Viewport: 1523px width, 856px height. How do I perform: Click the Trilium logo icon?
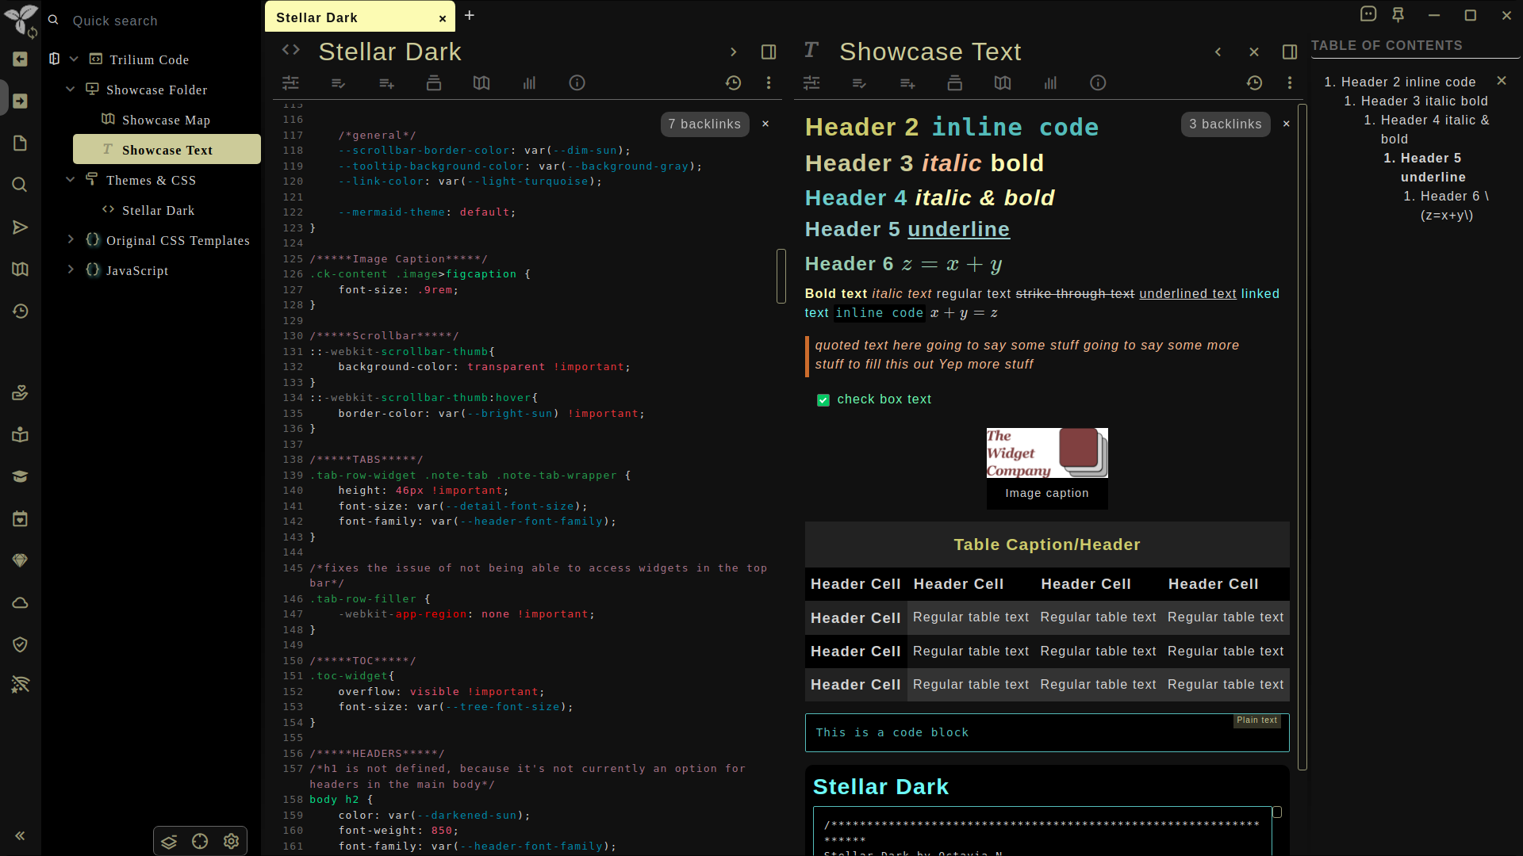pyautogui.click(x=21, y=20)
